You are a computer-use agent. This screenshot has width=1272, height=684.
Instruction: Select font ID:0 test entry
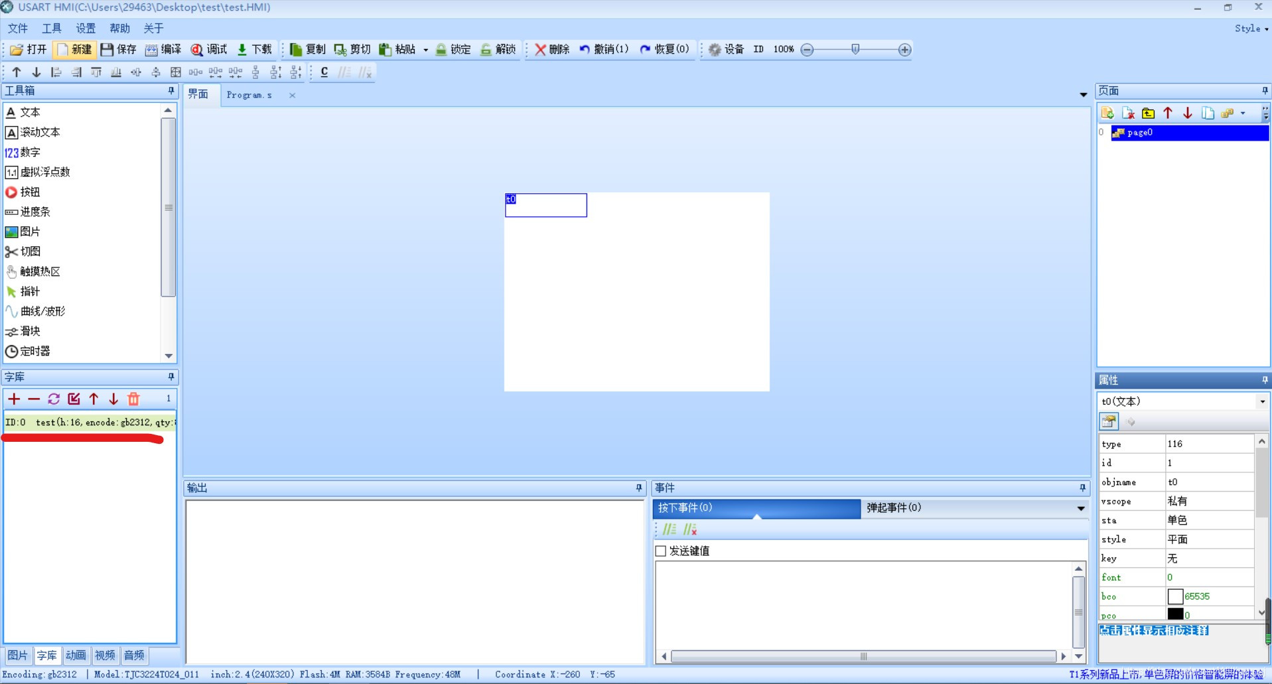90,423
